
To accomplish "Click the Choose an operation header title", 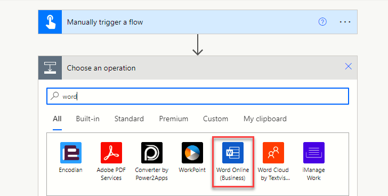I will (101, 68).
